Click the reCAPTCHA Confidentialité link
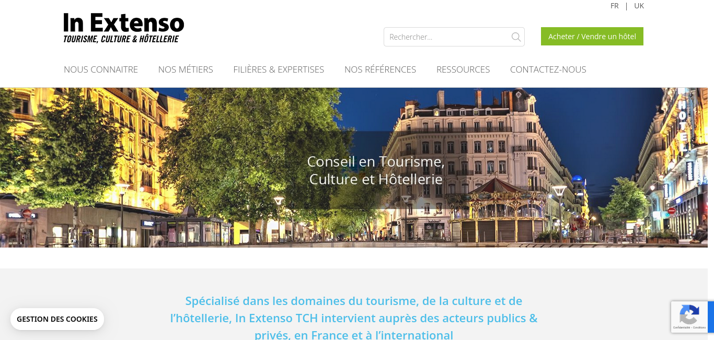714x340 pixels. 682,327
